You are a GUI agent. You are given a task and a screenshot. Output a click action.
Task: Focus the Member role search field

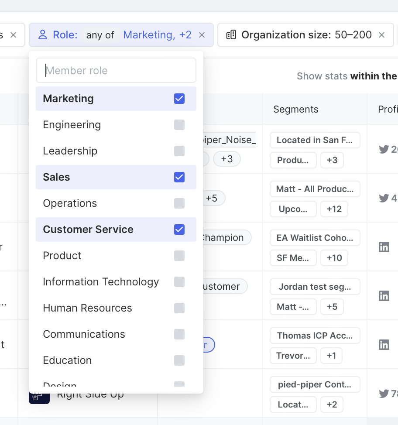pyautogui.click(x=116, y=71)
